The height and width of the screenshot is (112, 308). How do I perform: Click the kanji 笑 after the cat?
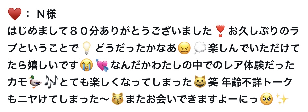tap(213, 82)
